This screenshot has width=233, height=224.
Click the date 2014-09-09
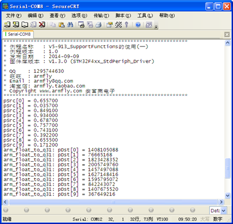click(64, 57)
